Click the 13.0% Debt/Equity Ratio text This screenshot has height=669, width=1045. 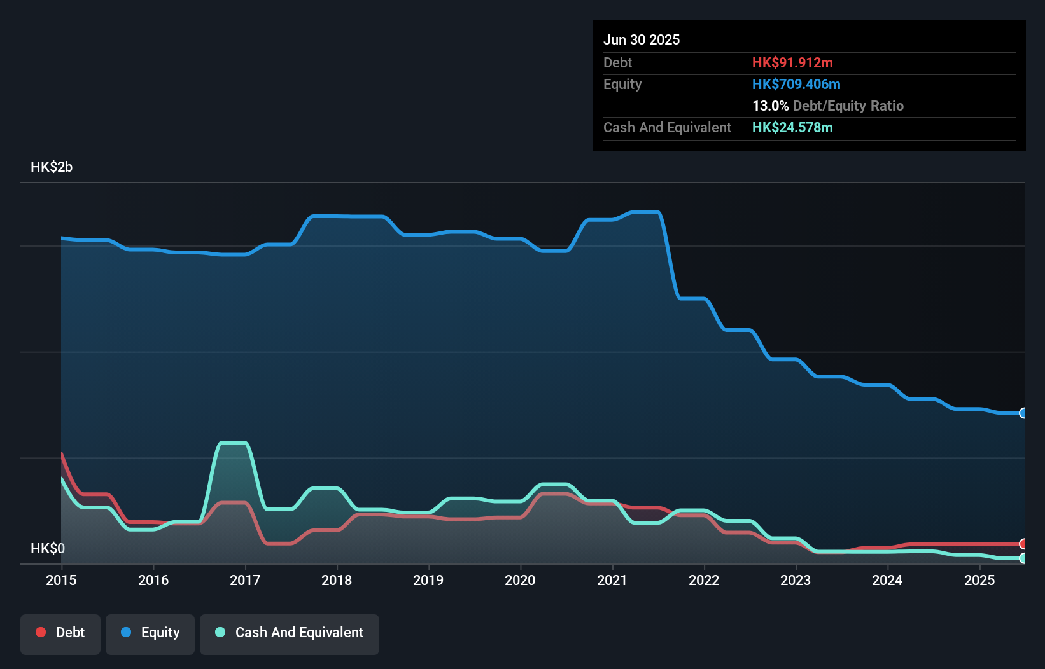pos(828,106)
